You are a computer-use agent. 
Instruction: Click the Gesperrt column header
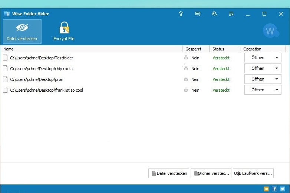click(x=196, y=49)
